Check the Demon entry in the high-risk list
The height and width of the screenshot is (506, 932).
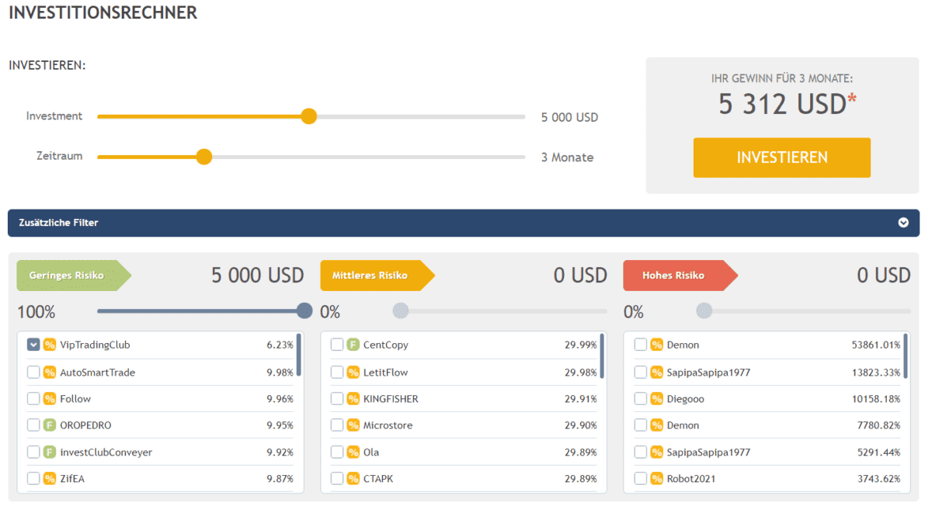pyautogui.click(x=639, y=345)
